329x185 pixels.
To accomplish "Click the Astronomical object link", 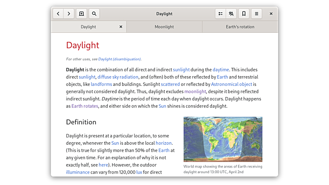I will point(231,84).
